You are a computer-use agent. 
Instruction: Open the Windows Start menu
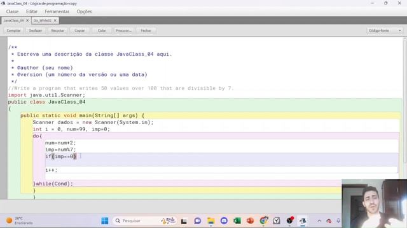pyautogui.click(x=105, y=221)
